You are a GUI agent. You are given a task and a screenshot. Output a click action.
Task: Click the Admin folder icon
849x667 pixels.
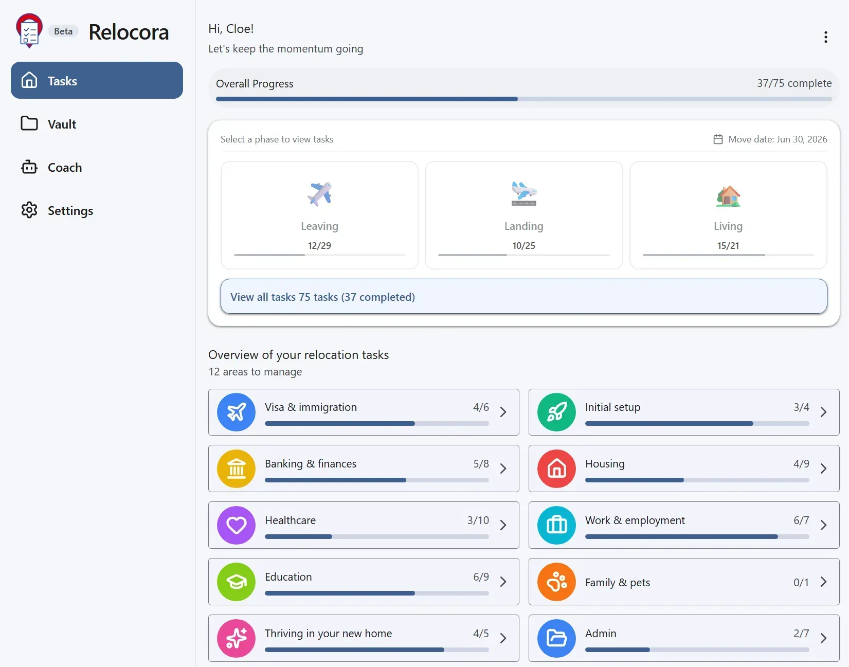tap(557, 638)
